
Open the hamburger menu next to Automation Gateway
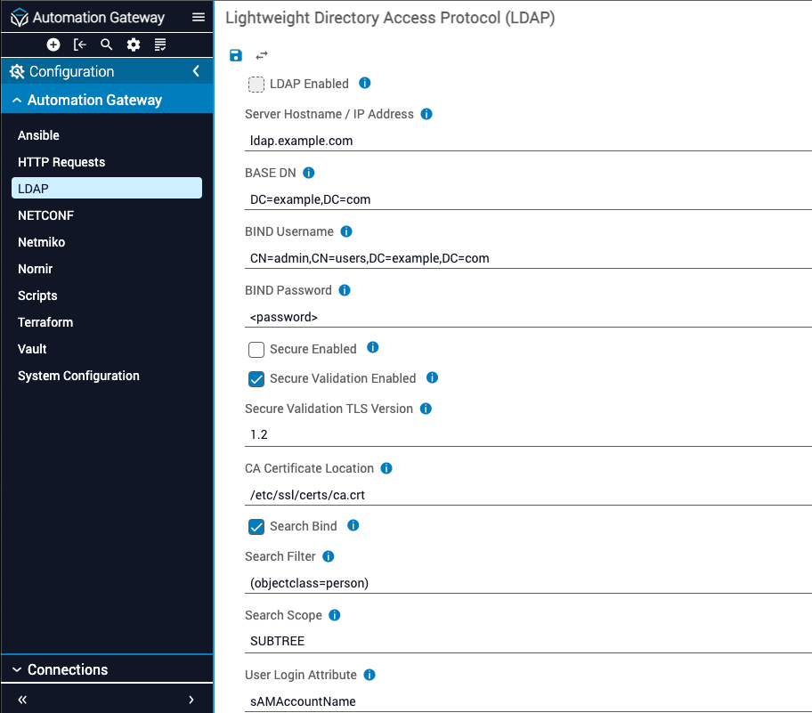click(199, 17)
